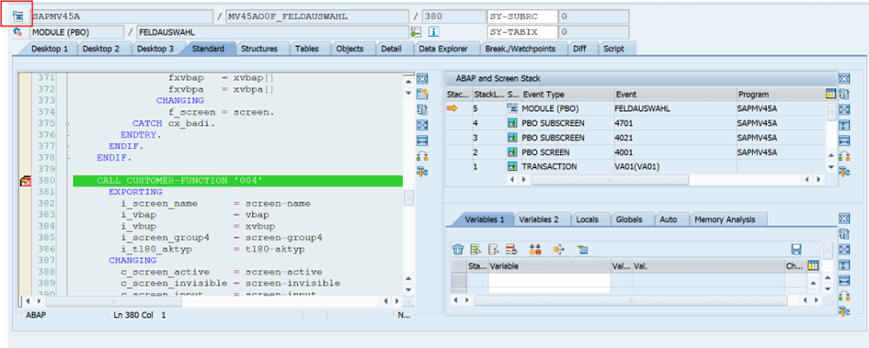
Task: Click the ABAP stack horizontal scrollbar
Action: (x=610, y=180)
